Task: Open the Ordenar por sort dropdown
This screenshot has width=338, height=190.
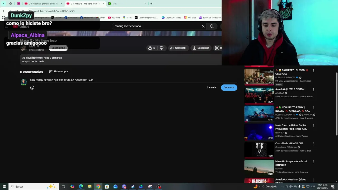Action: [59, 71]
